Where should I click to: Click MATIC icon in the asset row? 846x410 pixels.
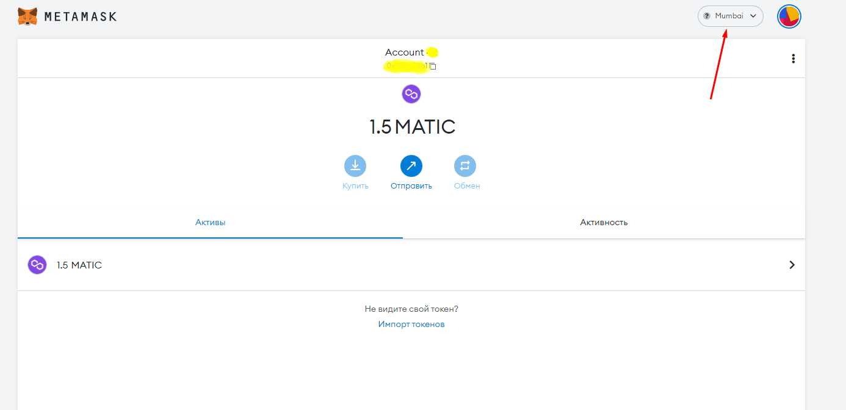(37, 265)
